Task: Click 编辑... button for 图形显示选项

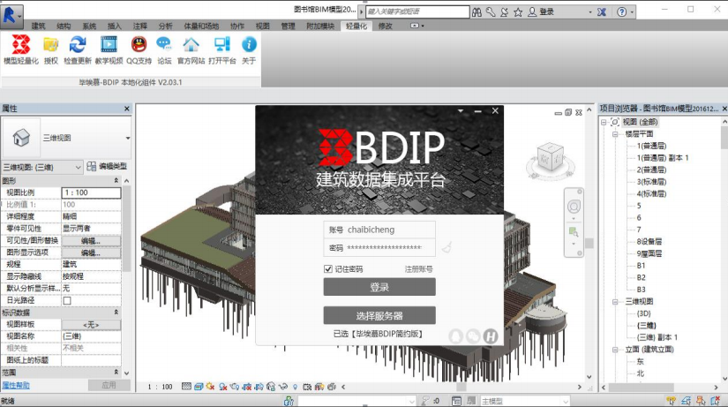Action: 91,252
